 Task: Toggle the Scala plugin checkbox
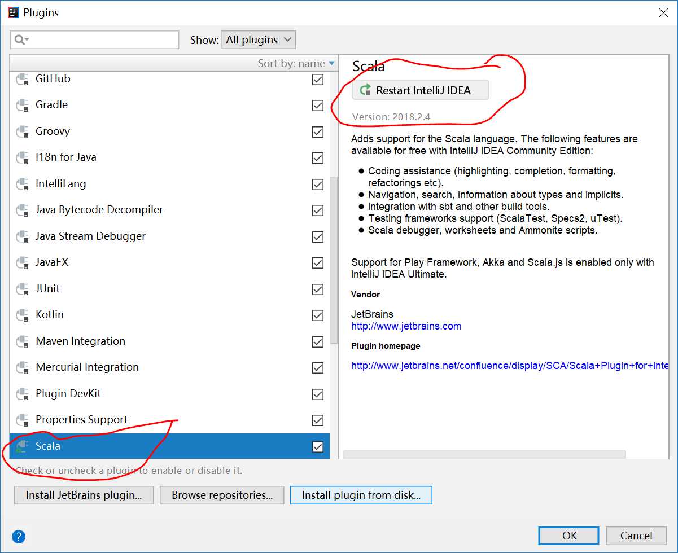(x=318, y=447)
